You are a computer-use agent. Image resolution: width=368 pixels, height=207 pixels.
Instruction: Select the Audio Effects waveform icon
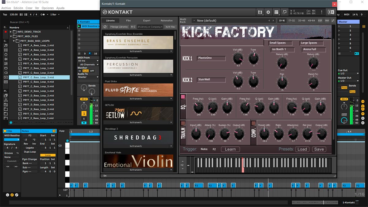point(6,59)
